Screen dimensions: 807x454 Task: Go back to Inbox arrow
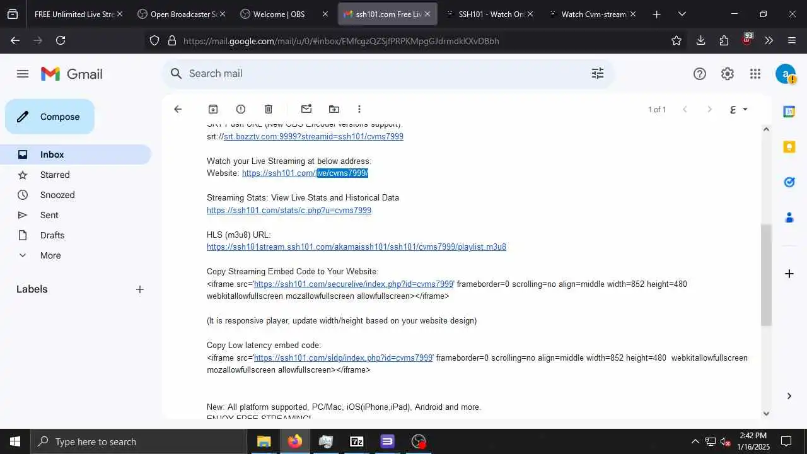[x=178, y=109]
